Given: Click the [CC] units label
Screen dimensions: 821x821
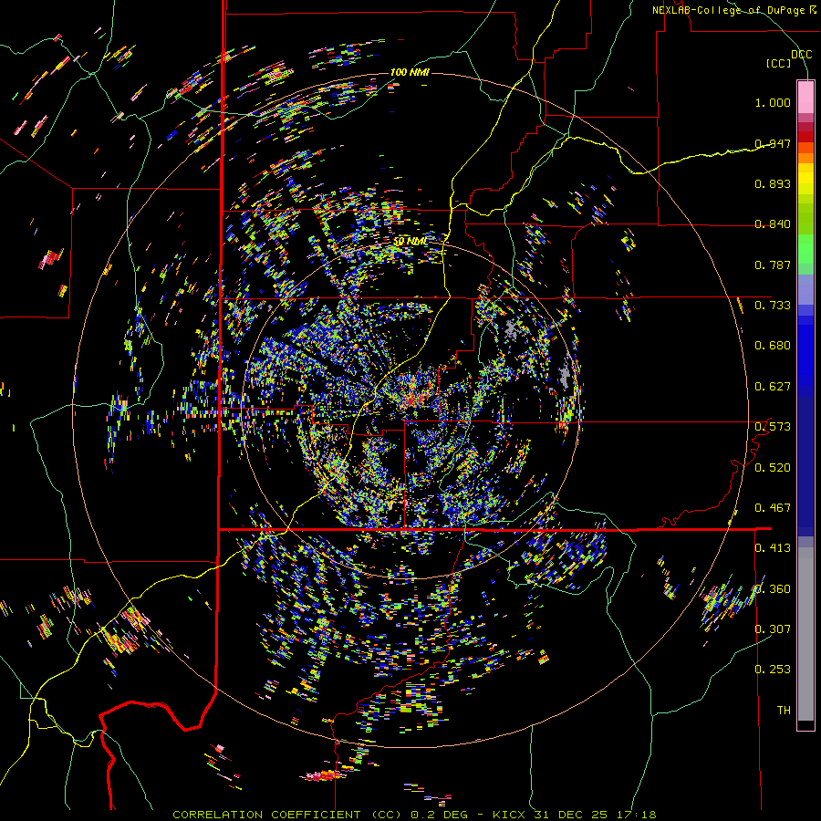Looking at the screenshot, I should [779, 63].
